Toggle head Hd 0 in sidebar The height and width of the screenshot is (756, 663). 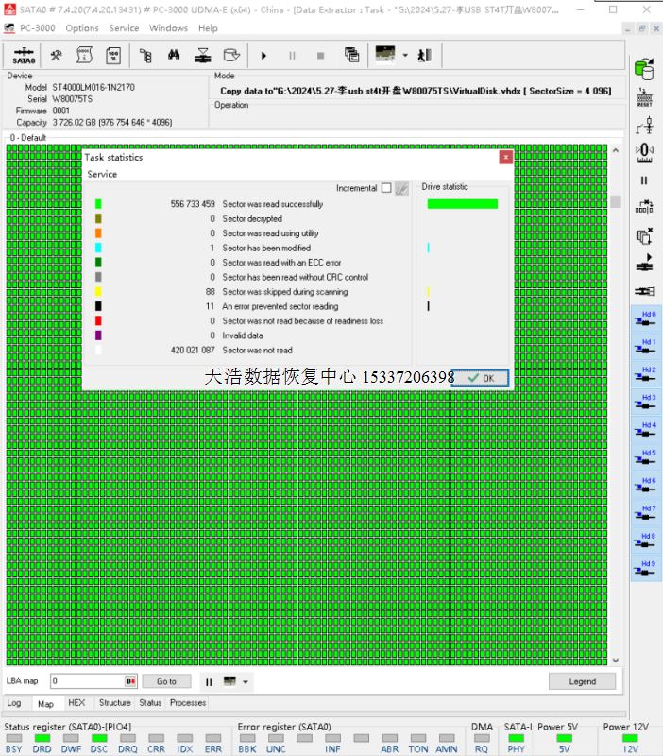[644, 319]
